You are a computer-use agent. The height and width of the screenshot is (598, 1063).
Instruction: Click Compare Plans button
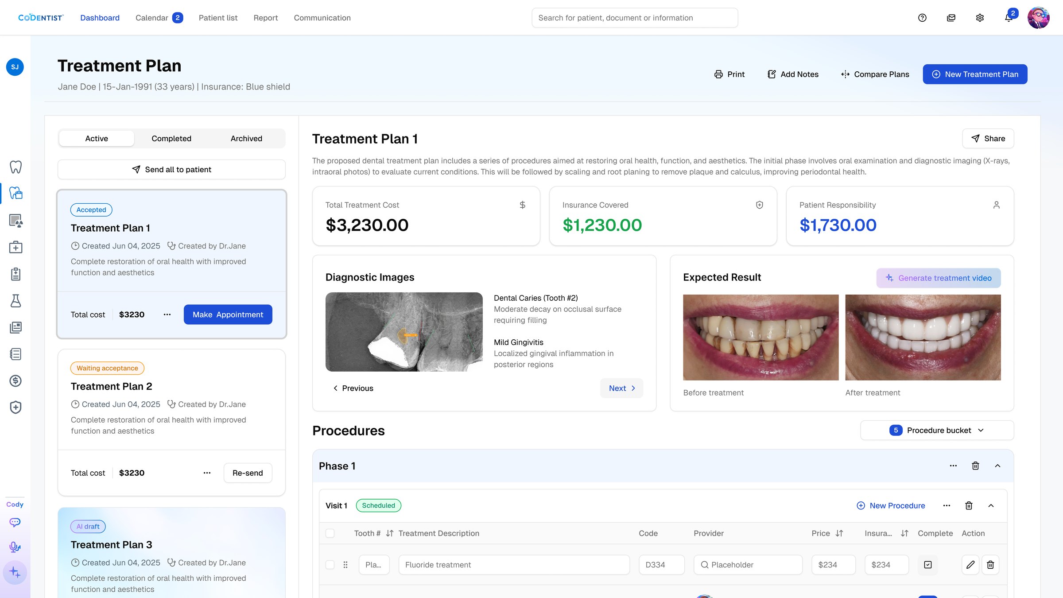(875, 74)
